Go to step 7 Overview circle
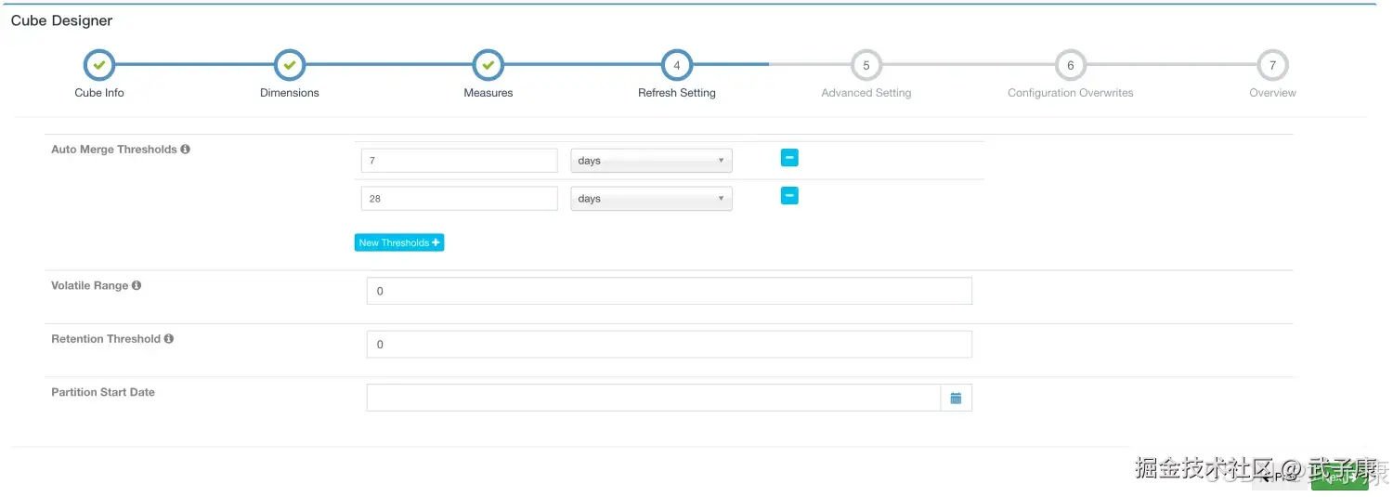The height and width of the screenshot is (497, 1393). [1272, 65]
